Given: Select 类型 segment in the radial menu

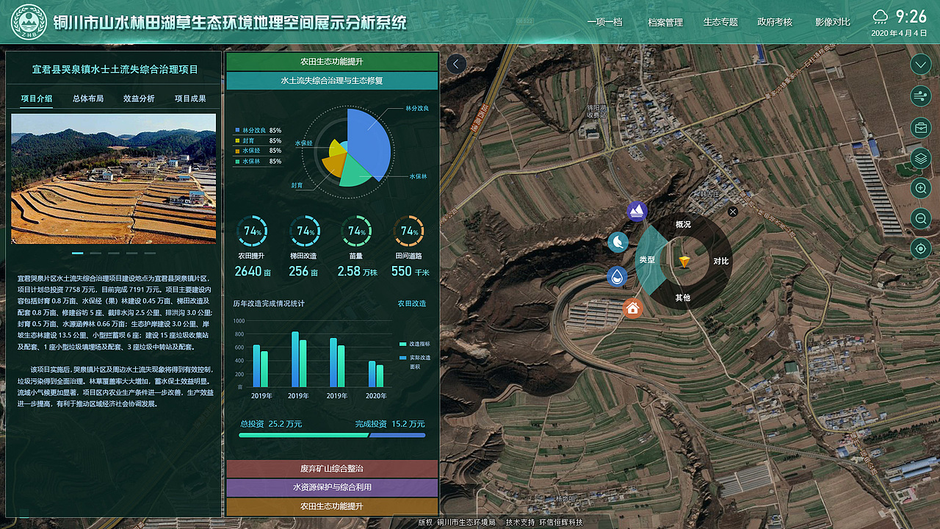Looking at the screenshot, I should click(646, 260).
